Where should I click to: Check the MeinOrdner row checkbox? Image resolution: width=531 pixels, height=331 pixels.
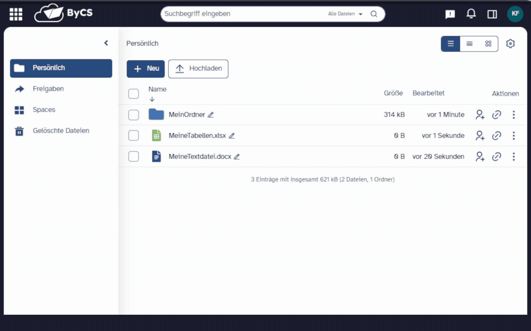point(134,115)
